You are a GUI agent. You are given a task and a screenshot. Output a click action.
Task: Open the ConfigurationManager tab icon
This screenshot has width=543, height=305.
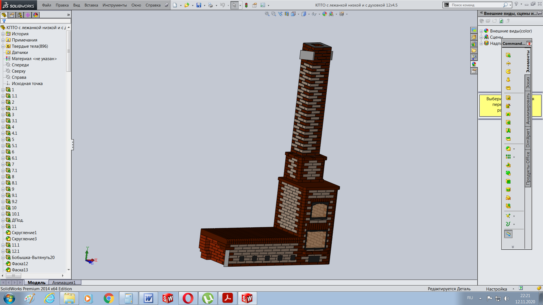click(20, 15)
